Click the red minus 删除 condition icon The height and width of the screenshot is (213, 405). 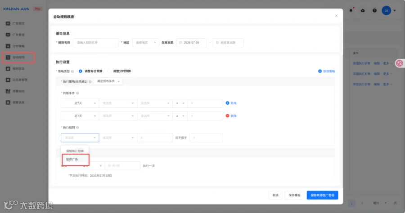(228, 116)
